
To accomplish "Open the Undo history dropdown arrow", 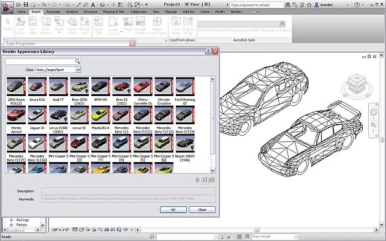I will pos(49,5).
